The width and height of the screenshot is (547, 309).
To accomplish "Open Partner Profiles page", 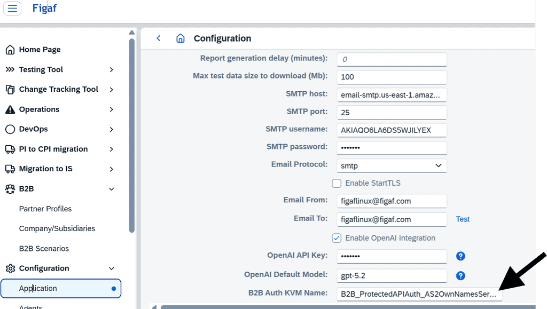I will click(x=45, y=209).
